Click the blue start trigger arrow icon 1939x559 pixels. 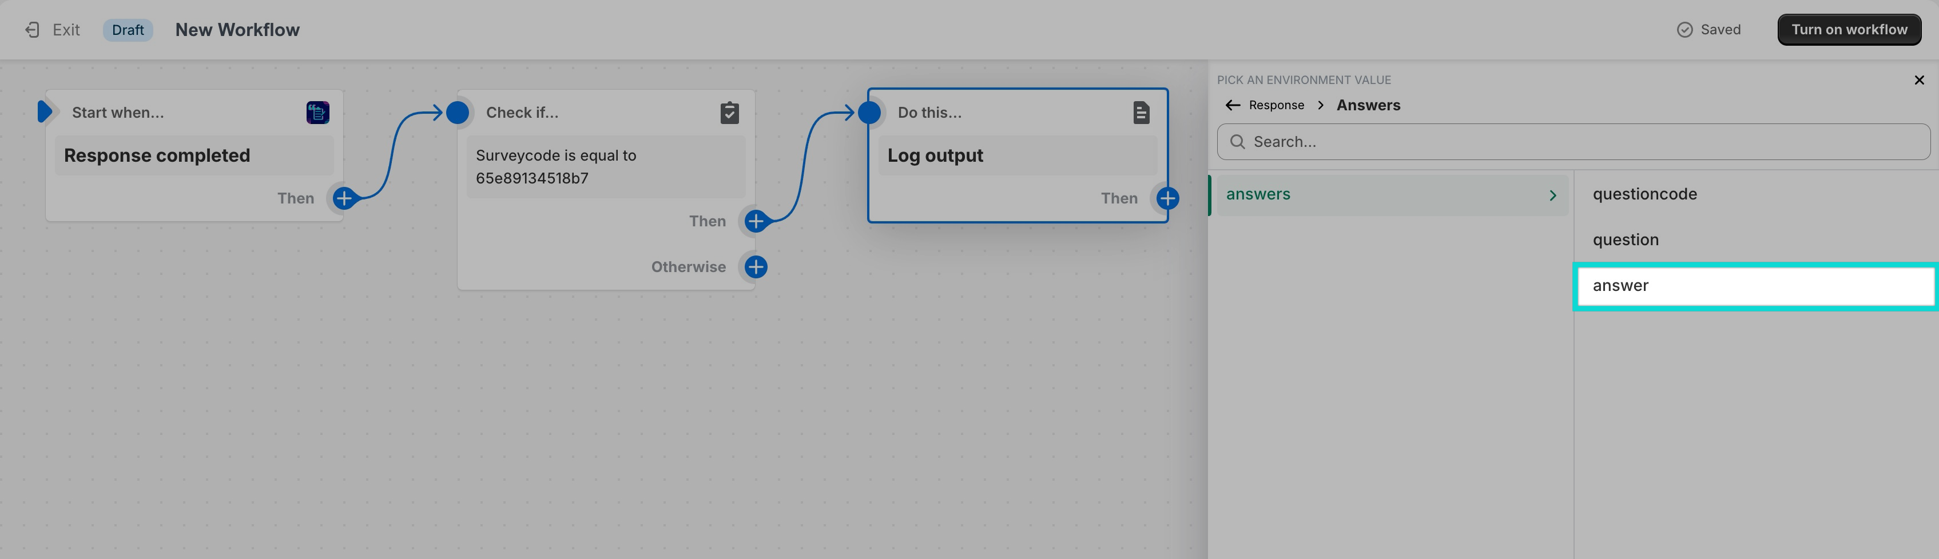point(45,111)
